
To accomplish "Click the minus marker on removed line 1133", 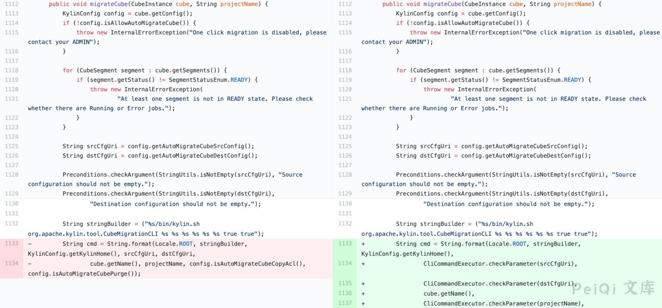I will tap(30, 244).
